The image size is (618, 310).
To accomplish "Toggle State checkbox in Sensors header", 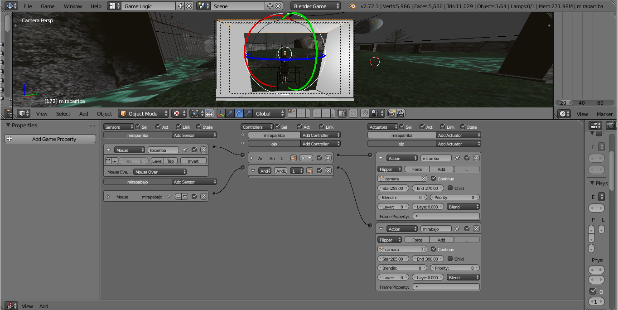I will click(x=199, y=127).
